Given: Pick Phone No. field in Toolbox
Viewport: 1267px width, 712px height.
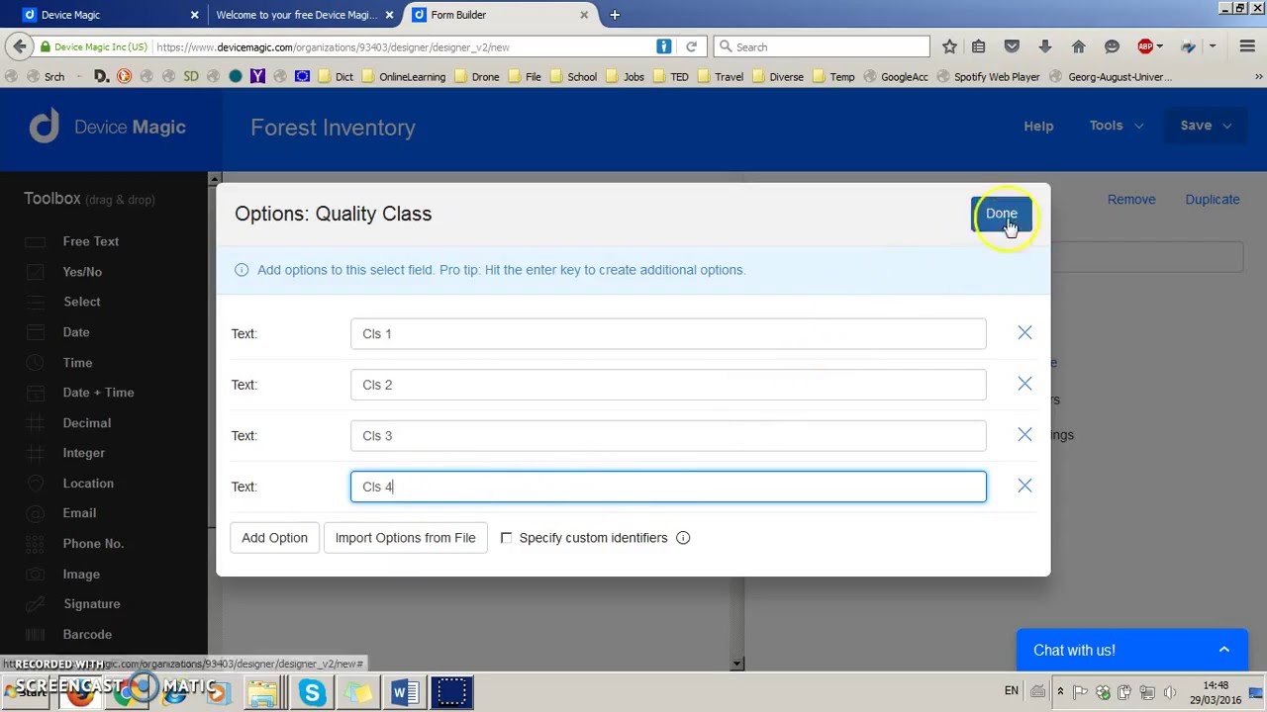Looking at the screenshot, I should pos(93,544).
